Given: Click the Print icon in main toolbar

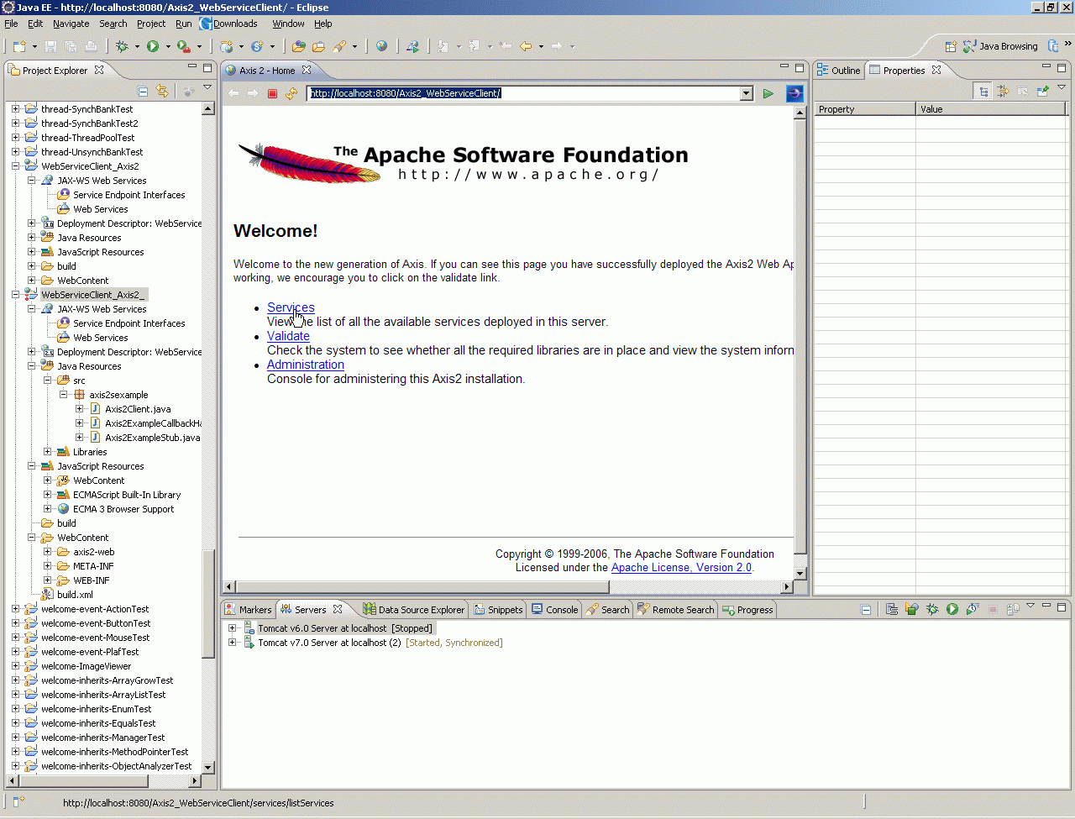Looking at the screenshot, I should point(91,46).
